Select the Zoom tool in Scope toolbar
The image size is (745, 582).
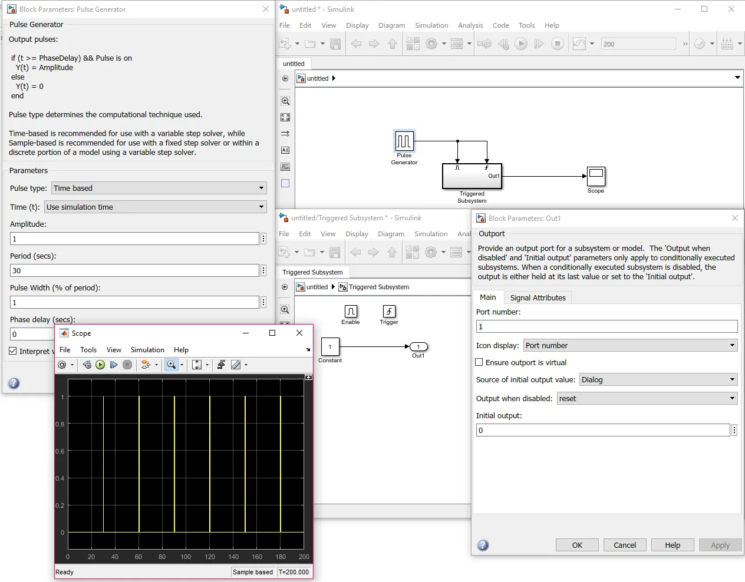click(171, 365)
